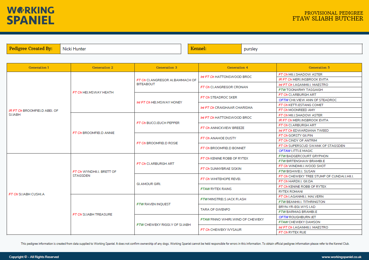
Task: Select the Generation 3 column header
Action: coord(166,68)
